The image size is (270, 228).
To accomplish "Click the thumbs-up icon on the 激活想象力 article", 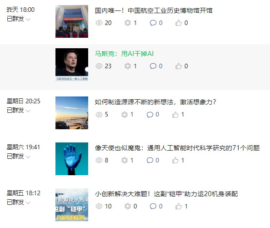I will click(175, 115).
